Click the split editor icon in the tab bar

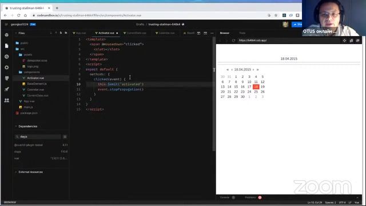click(x=198, y=33)
